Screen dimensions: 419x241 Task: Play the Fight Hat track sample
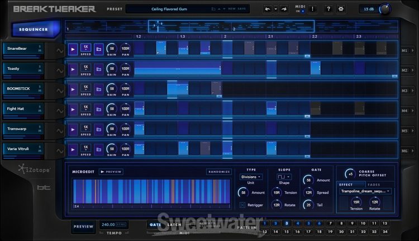click(73, 110)
